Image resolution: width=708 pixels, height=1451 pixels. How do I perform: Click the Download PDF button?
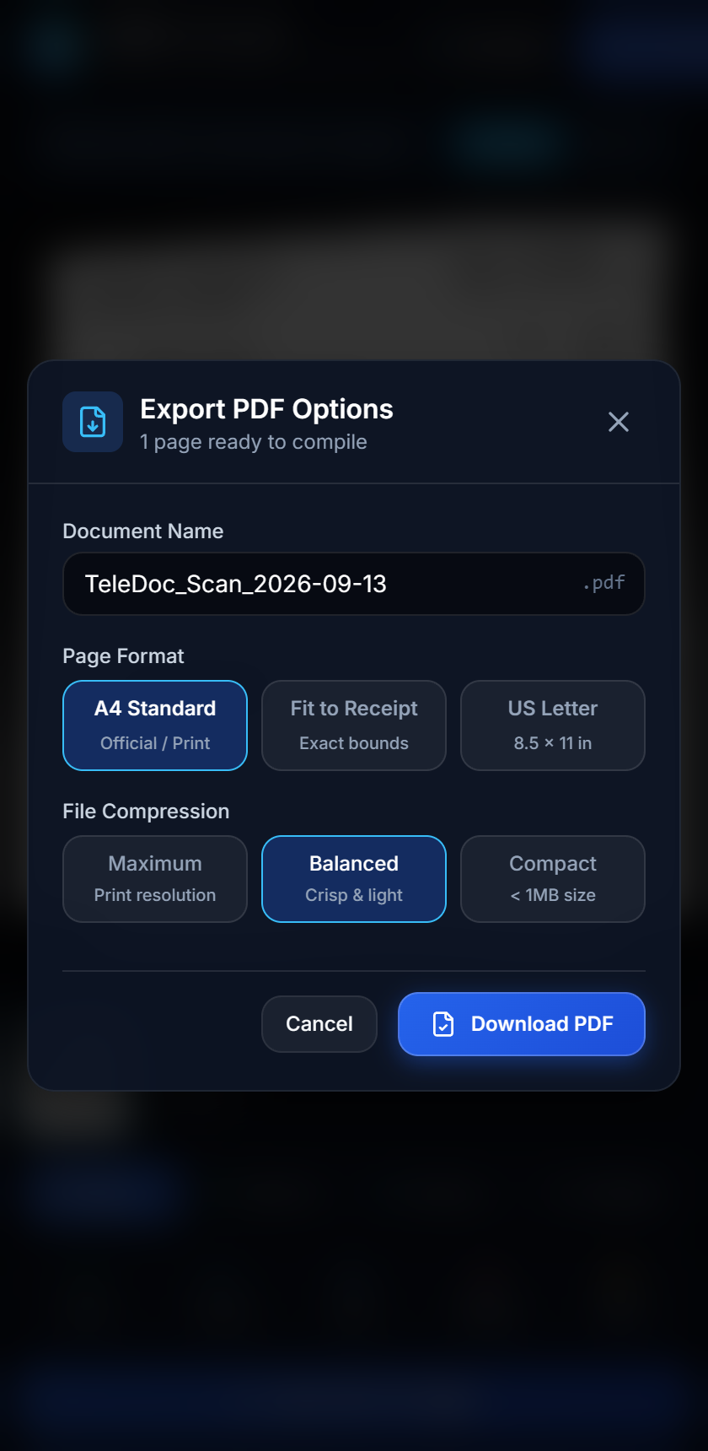tap(522, 1024)
